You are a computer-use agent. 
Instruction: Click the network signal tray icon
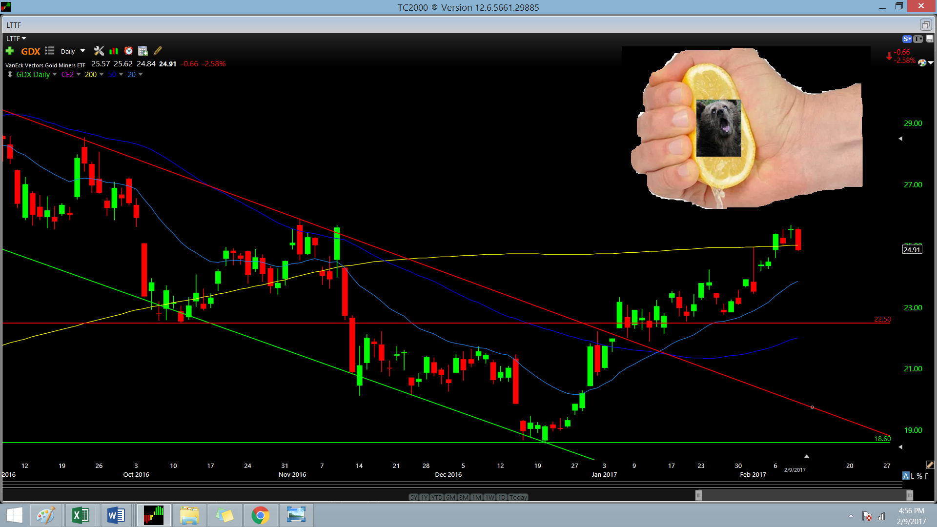click(x=881, y=516)
